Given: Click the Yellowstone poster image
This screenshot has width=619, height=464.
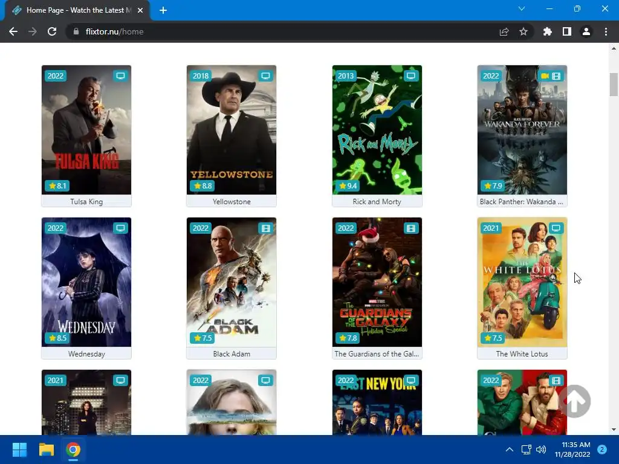Looking at the screenshot, I should point(232,130).
